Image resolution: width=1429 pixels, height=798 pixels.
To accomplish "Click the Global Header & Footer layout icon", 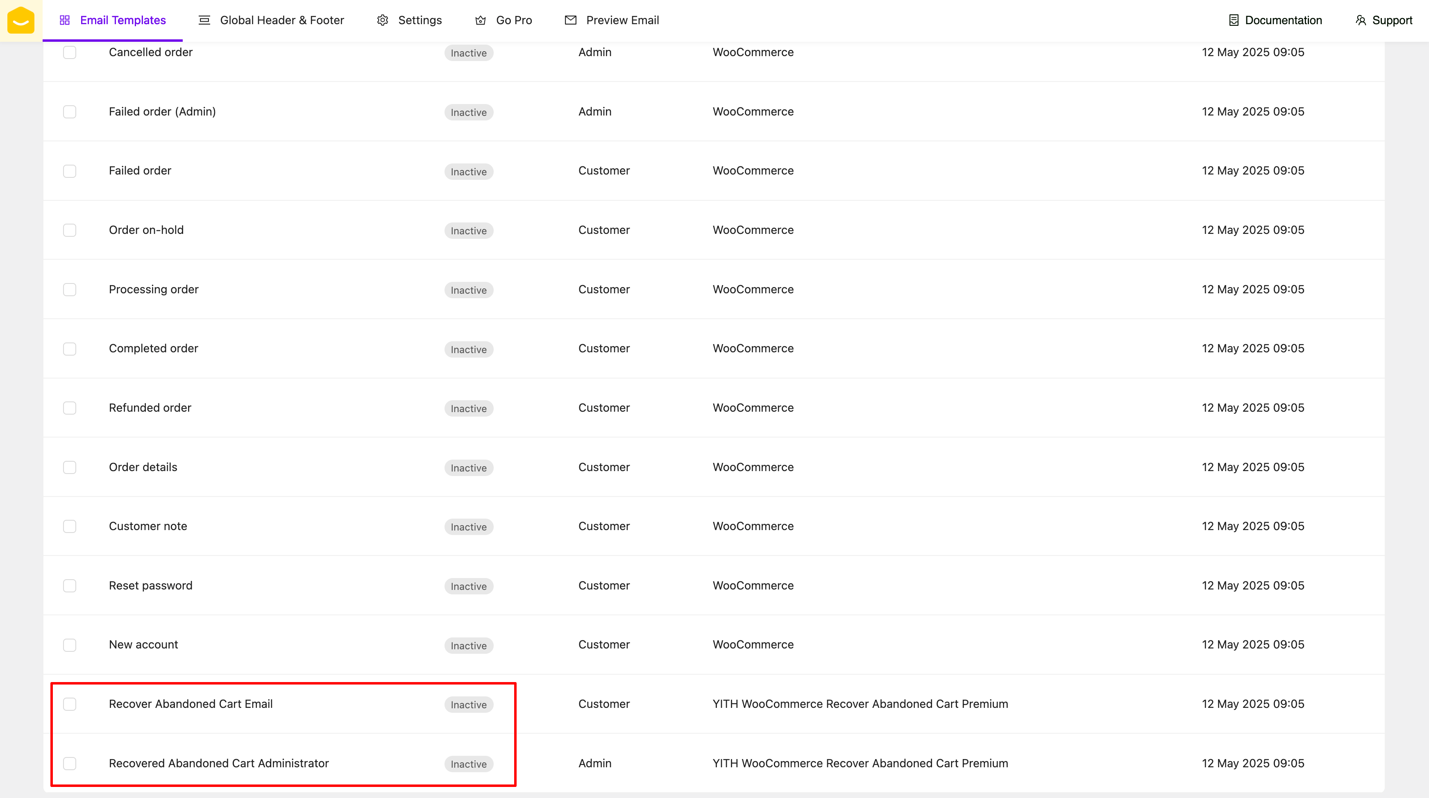I will tap(204, 20).
